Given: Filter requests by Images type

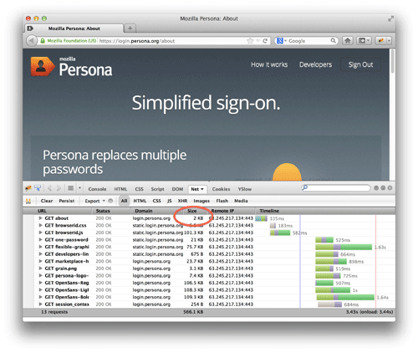Looking at the screenshot, I should coord(201,201).
